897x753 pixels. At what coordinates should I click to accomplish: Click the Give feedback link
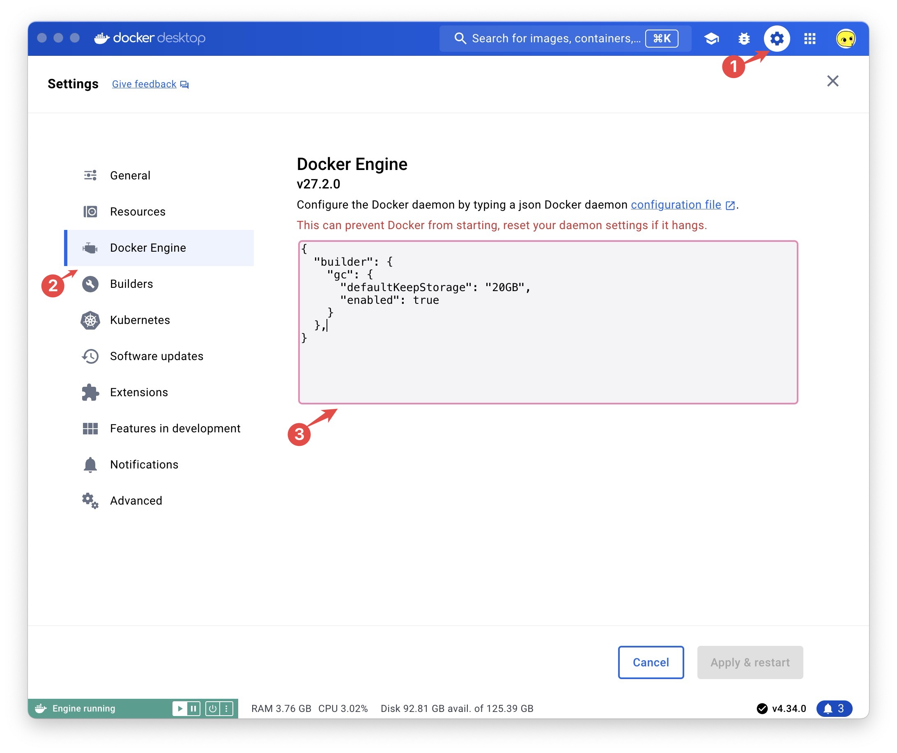pos(144,84)
